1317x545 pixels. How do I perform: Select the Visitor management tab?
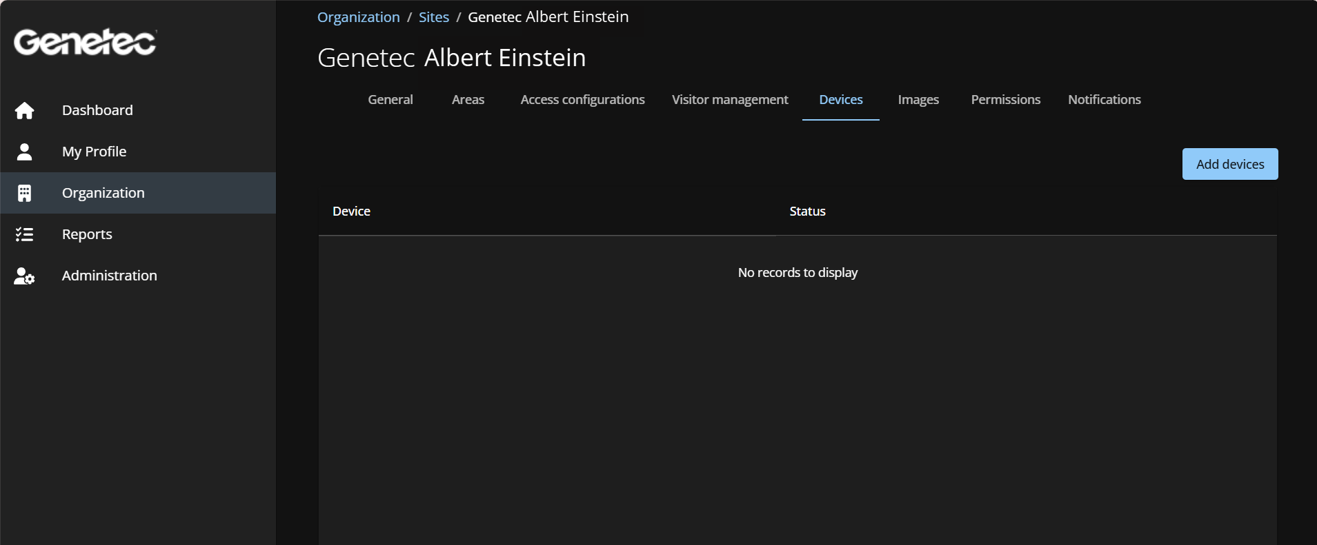click(x=729, y=100)
